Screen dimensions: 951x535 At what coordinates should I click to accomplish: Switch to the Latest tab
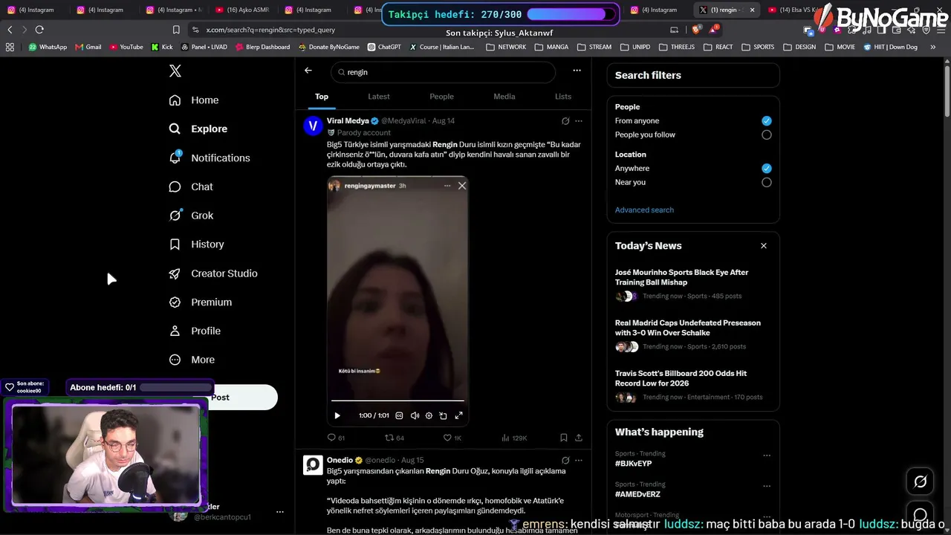pyautogui.click(x=379, y=97)
